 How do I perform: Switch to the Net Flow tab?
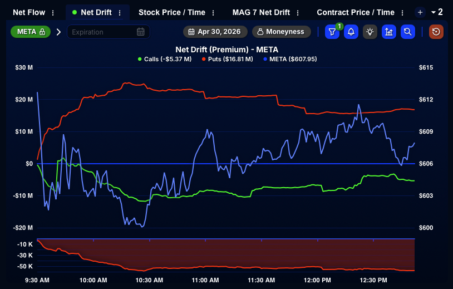[29, 12]
